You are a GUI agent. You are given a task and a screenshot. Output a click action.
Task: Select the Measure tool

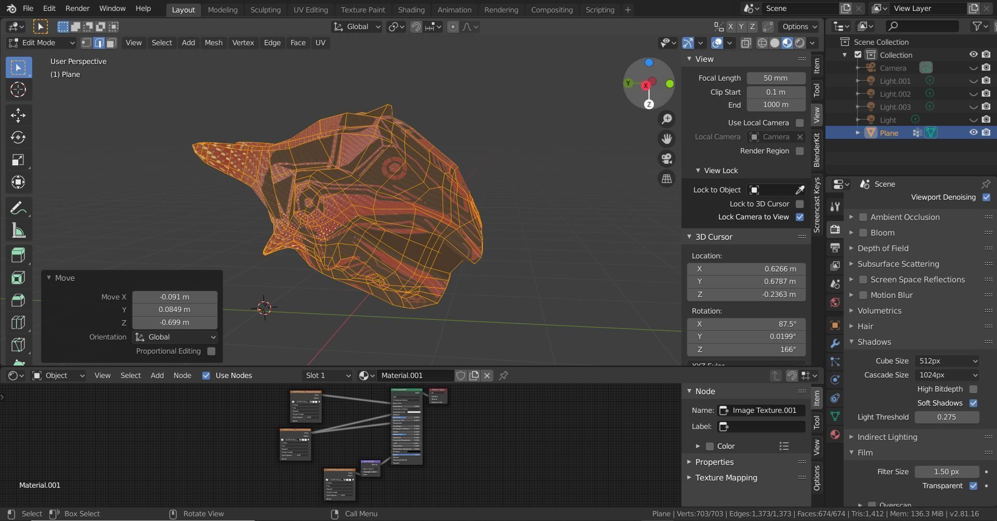coord(18,231)
